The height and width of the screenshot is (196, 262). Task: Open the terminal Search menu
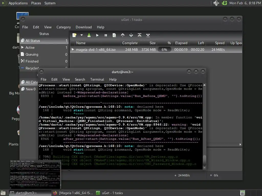[80, 80]
